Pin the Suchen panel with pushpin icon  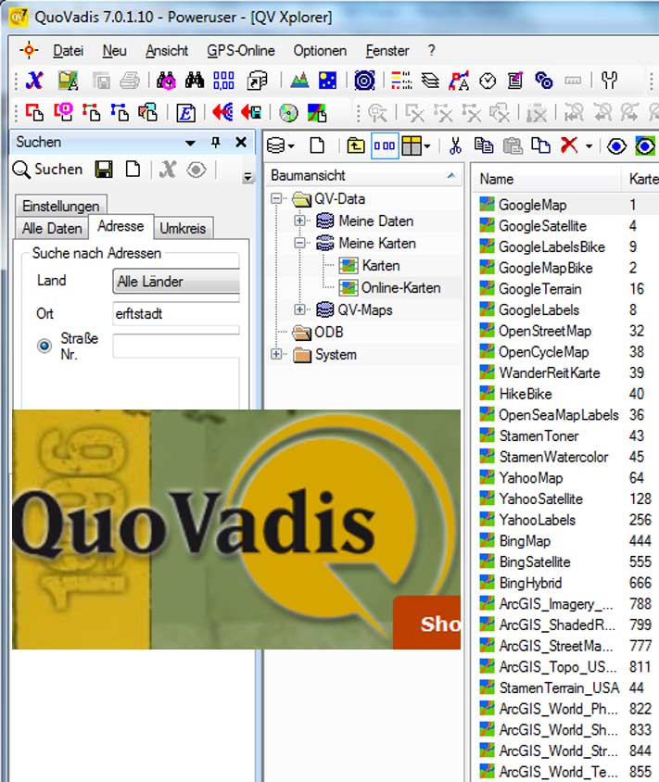click(216, 143)
